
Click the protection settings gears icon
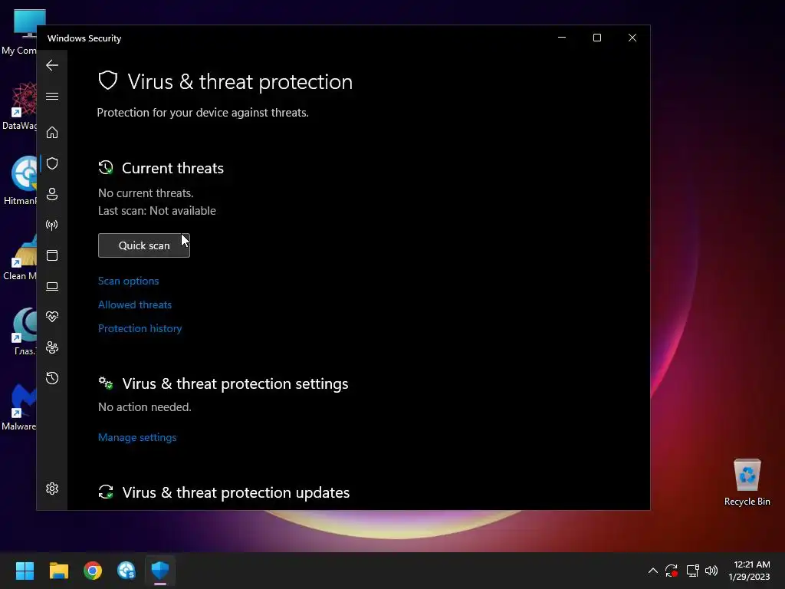point(106,383)
